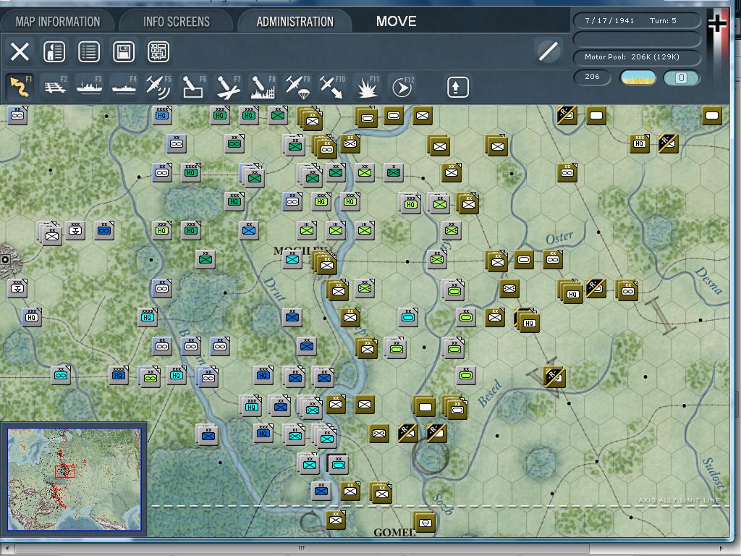Select F4 Amphibious transport mode
Image resolution: width=741 pixels, height=556 pixels.
(x=124, y=87)
